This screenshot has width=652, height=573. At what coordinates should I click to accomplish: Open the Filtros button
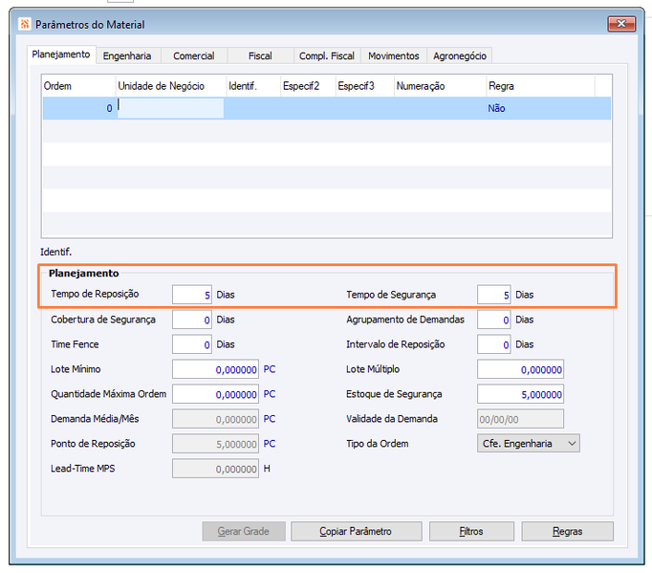(471, 531)
